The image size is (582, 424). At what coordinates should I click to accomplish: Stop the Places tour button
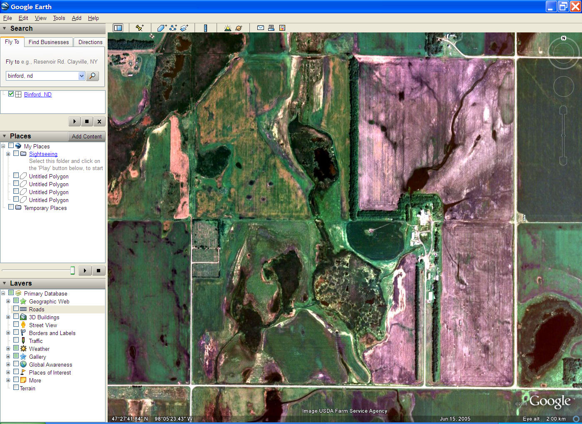tap(99, 271)
